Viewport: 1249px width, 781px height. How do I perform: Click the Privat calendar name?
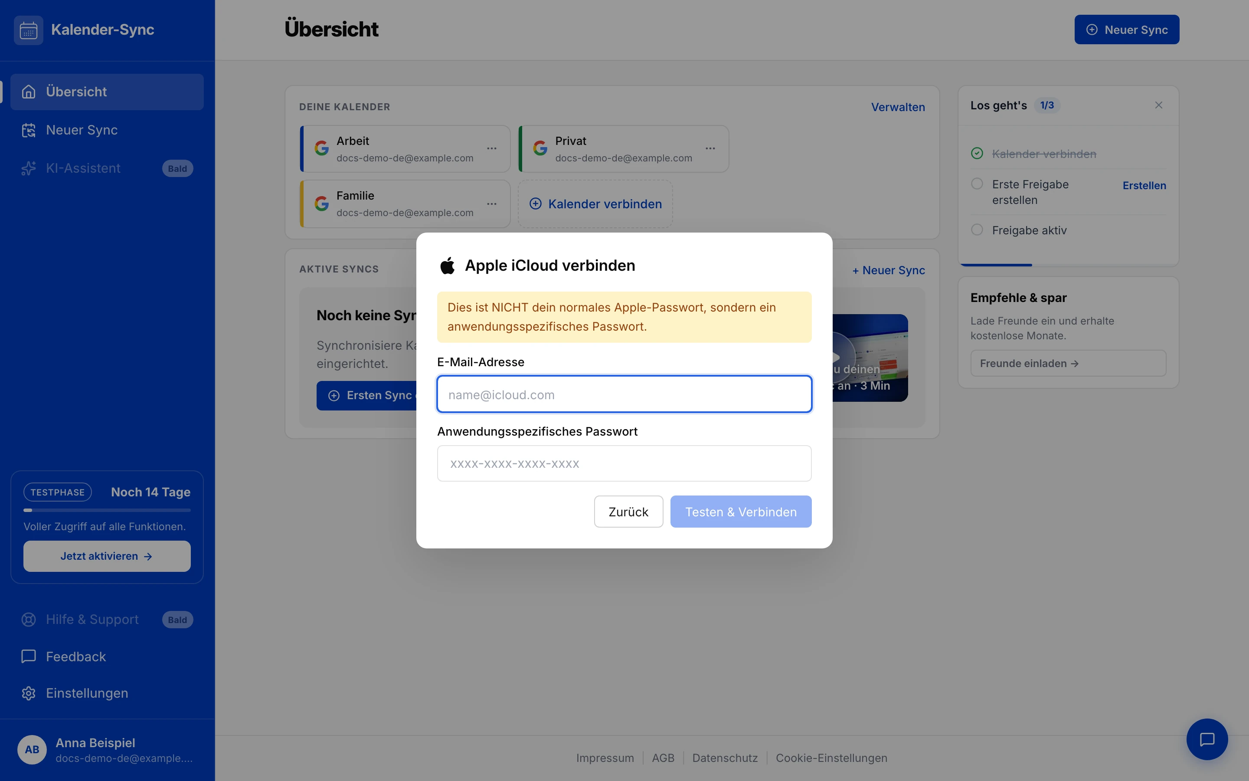pos(571,141)
